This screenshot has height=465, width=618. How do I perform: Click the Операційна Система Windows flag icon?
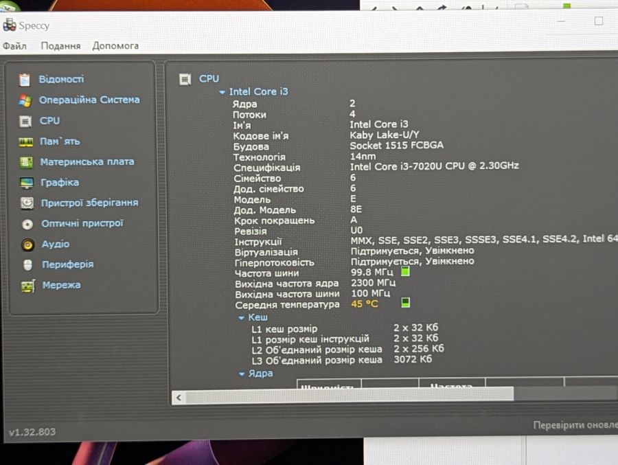click(x=25, y=100)
